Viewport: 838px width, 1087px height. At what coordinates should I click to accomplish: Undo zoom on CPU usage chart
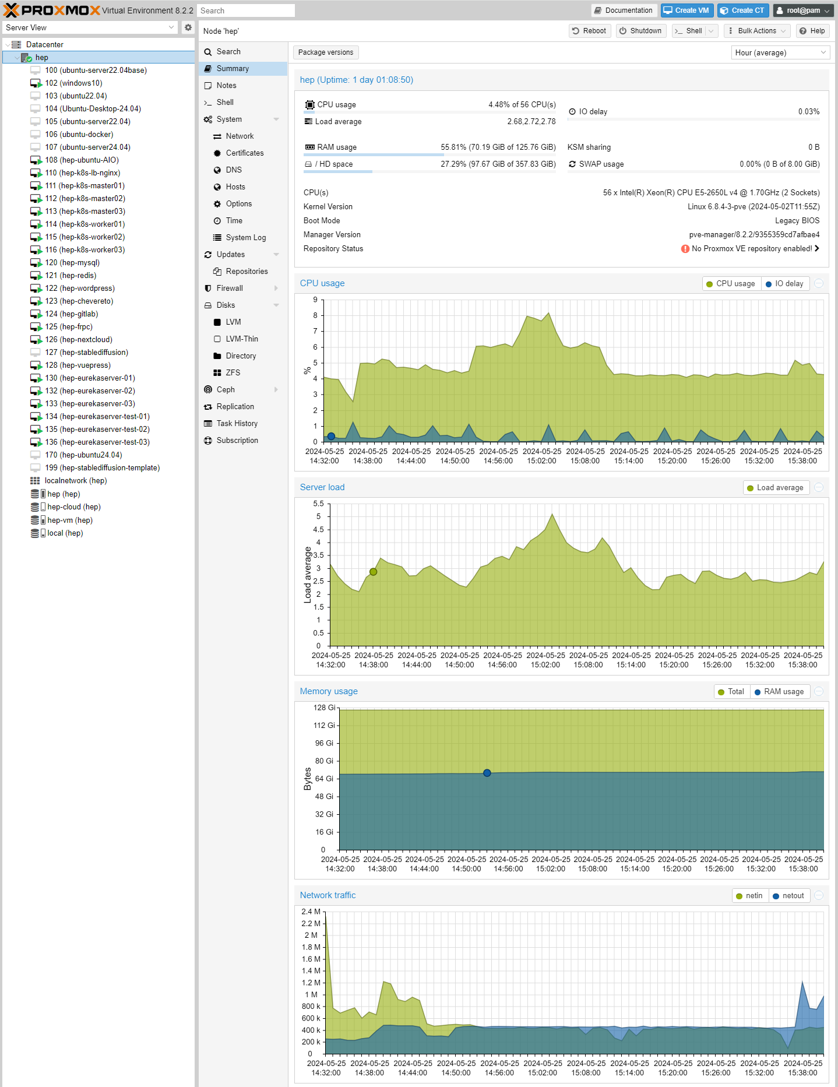point(819,283)
